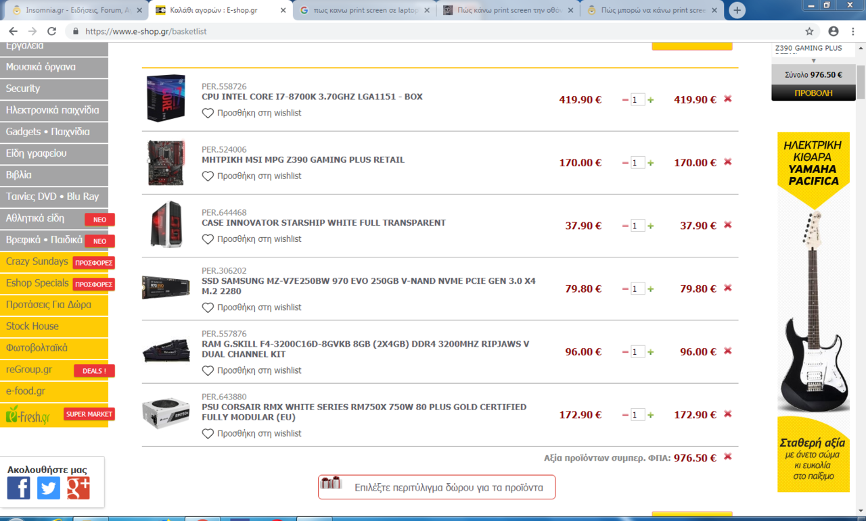Increase quantity of Innovator Starship case
Screen dimensions: 866x521
tap(651, 226)
